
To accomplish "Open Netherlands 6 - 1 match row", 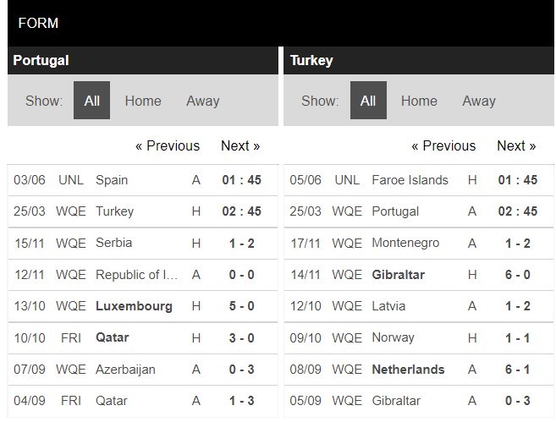I will pyautogui.click(x=419, y=370).
